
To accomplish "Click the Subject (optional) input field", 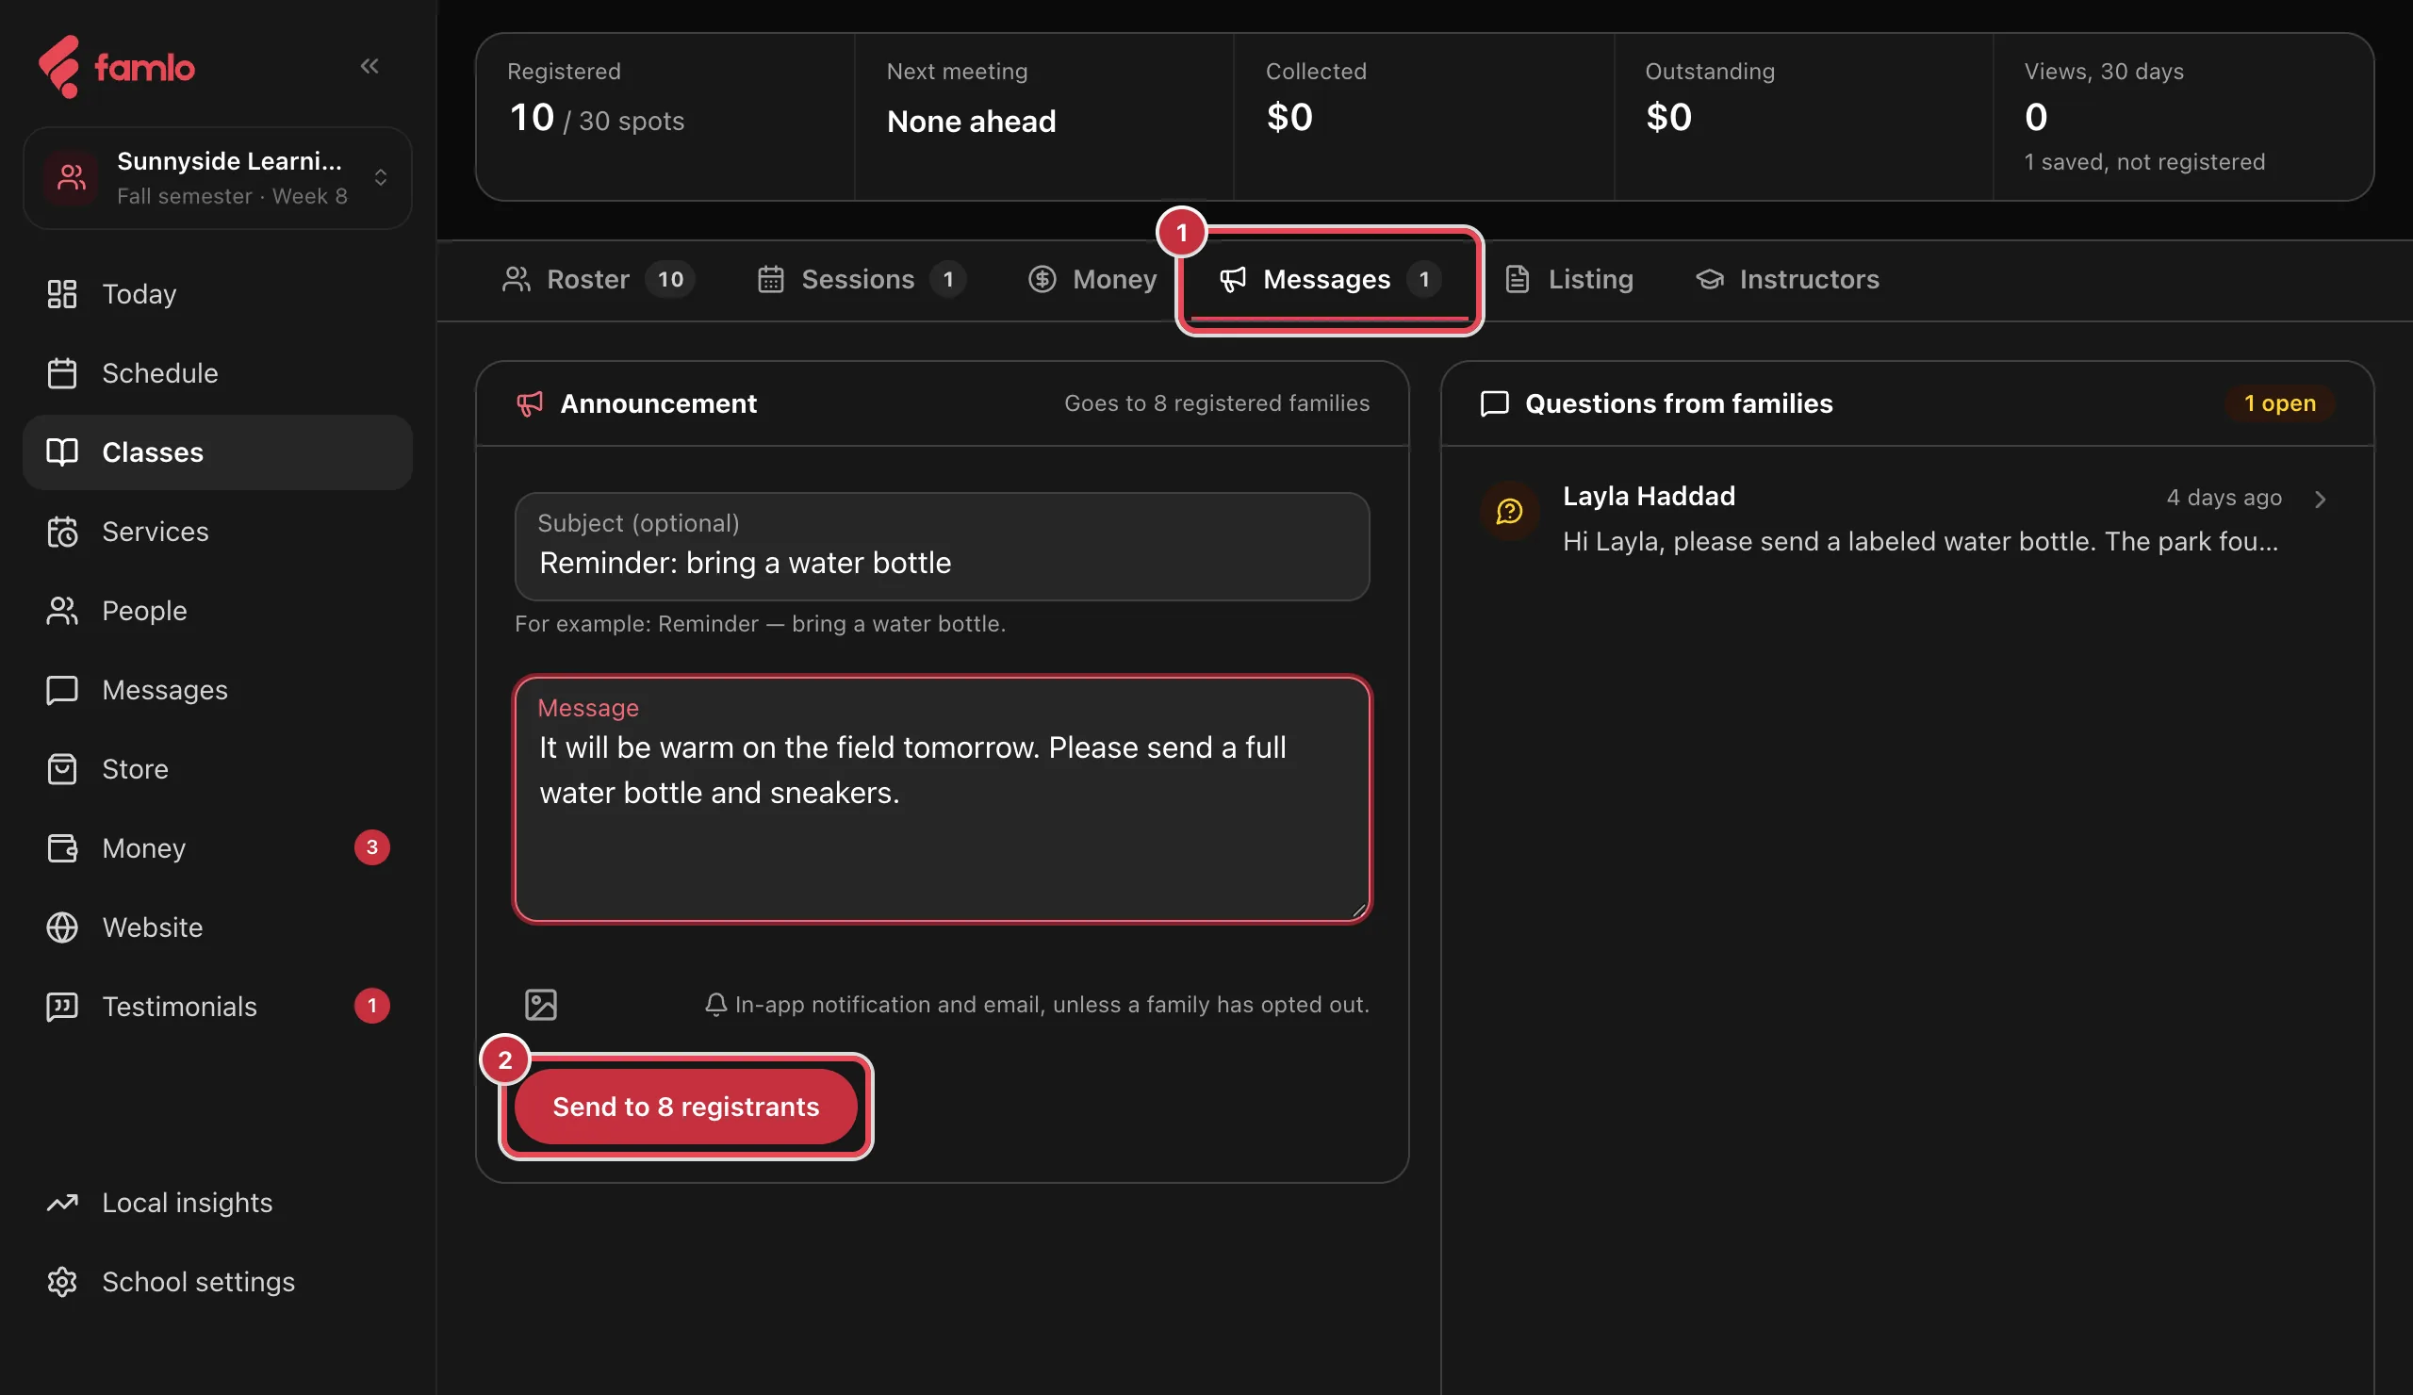I will (x=943, y=547).
